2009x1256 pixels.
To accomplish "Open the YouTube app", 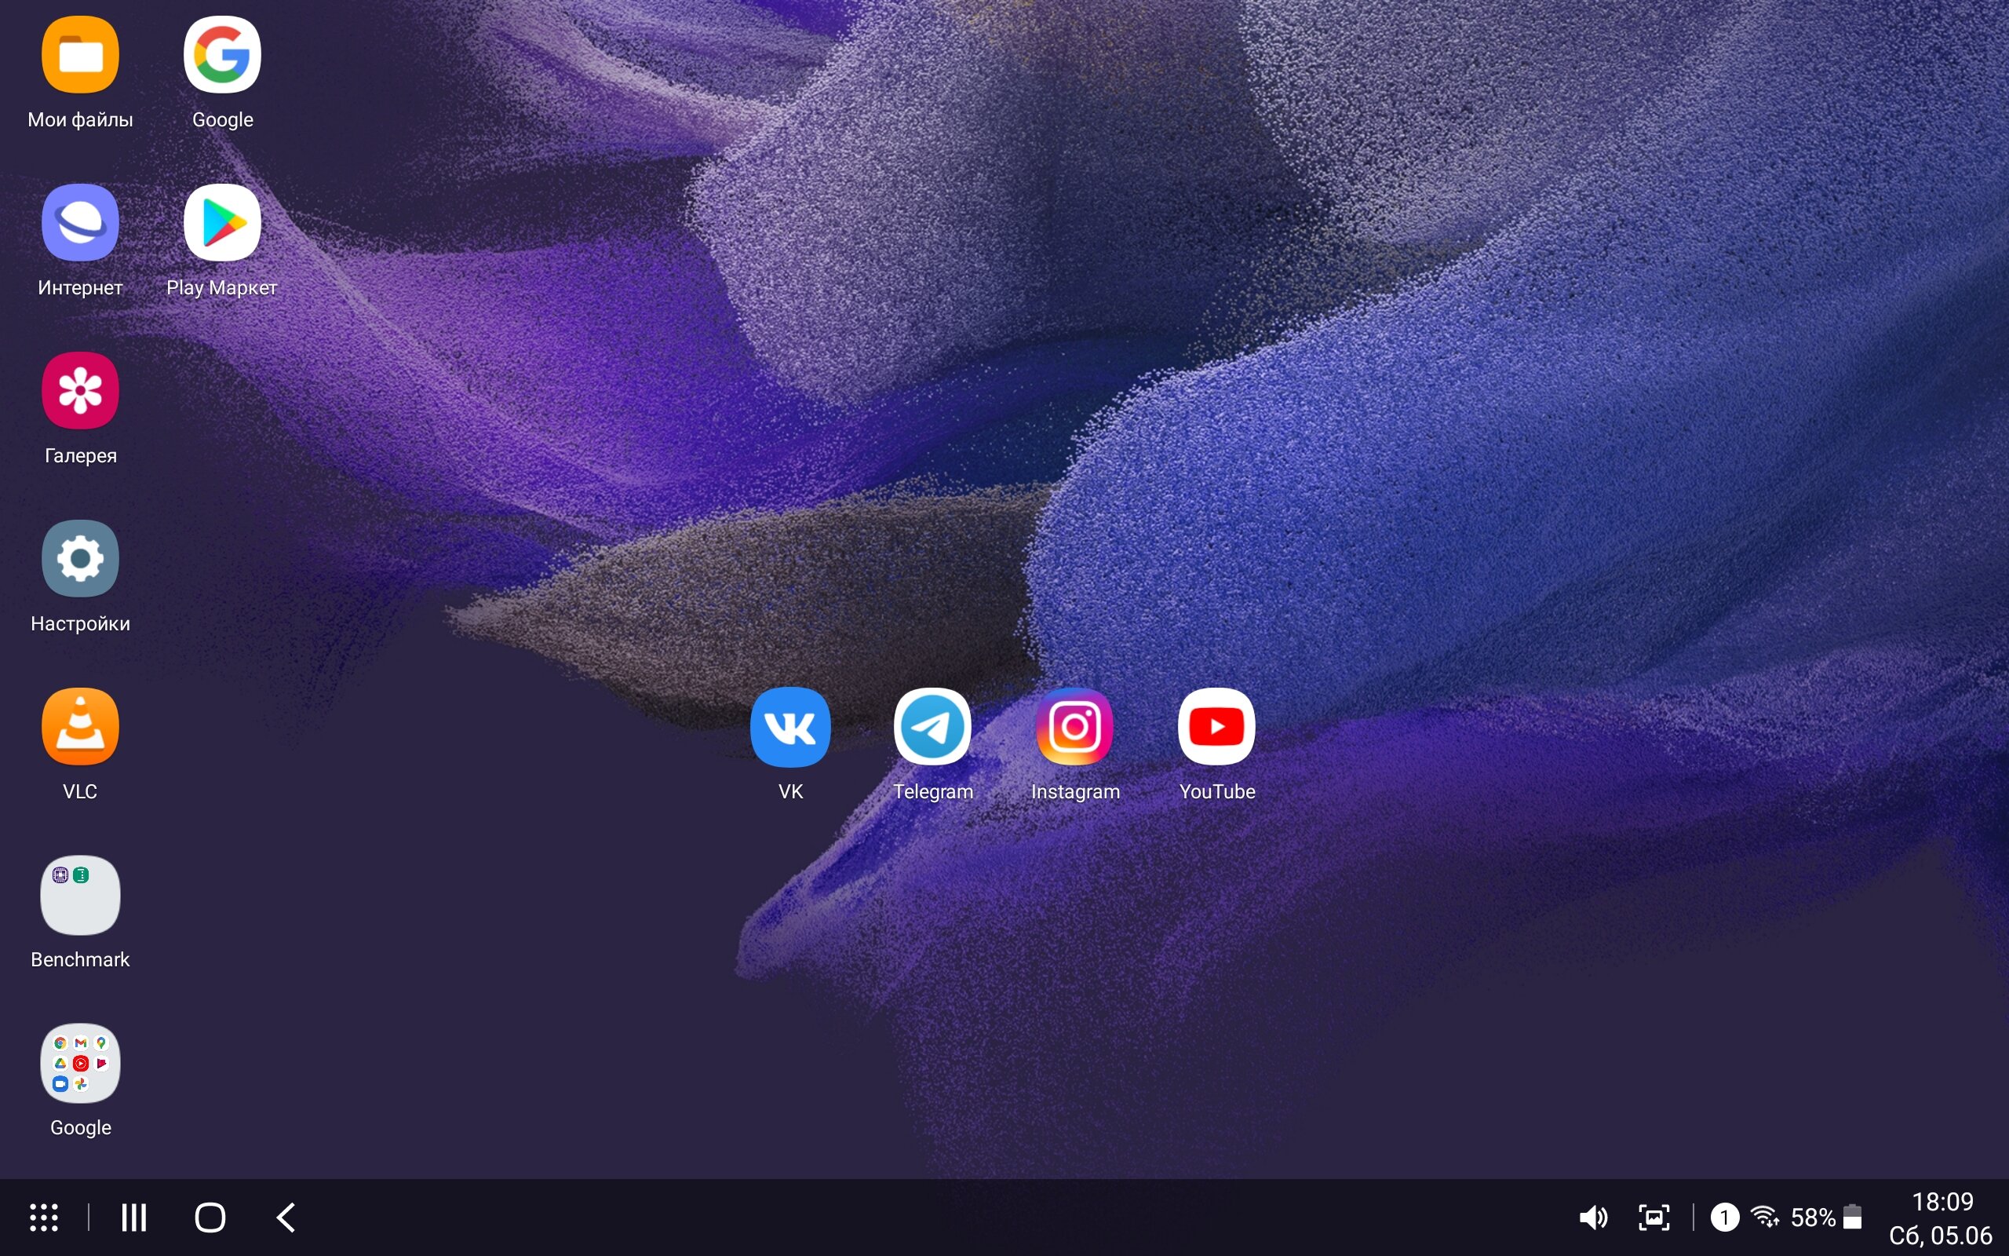I will pyautogui.click(x=1217, y=727).
